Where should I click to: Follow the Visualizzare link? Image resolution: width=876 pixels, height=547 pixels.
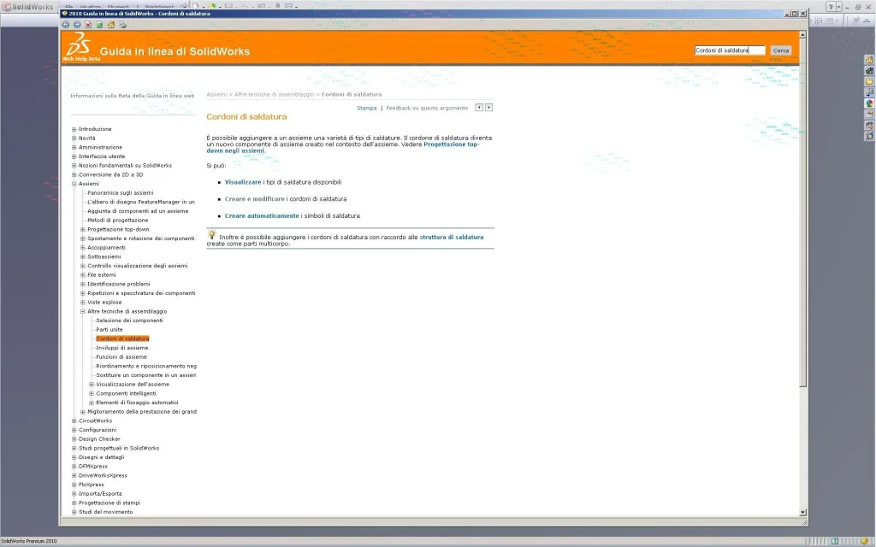click(x=242, y=183)
